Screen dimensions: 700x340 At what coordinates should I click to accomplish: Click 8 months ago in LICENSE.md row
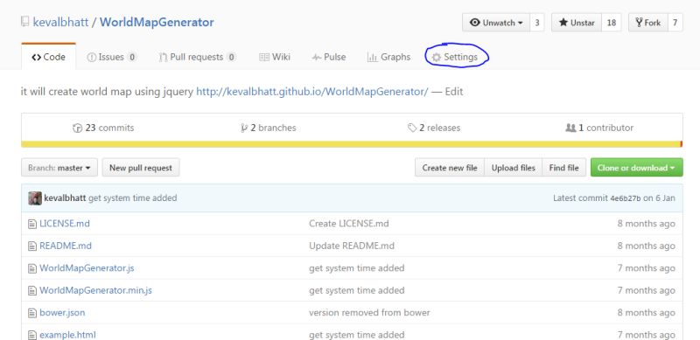pos(646,224)
